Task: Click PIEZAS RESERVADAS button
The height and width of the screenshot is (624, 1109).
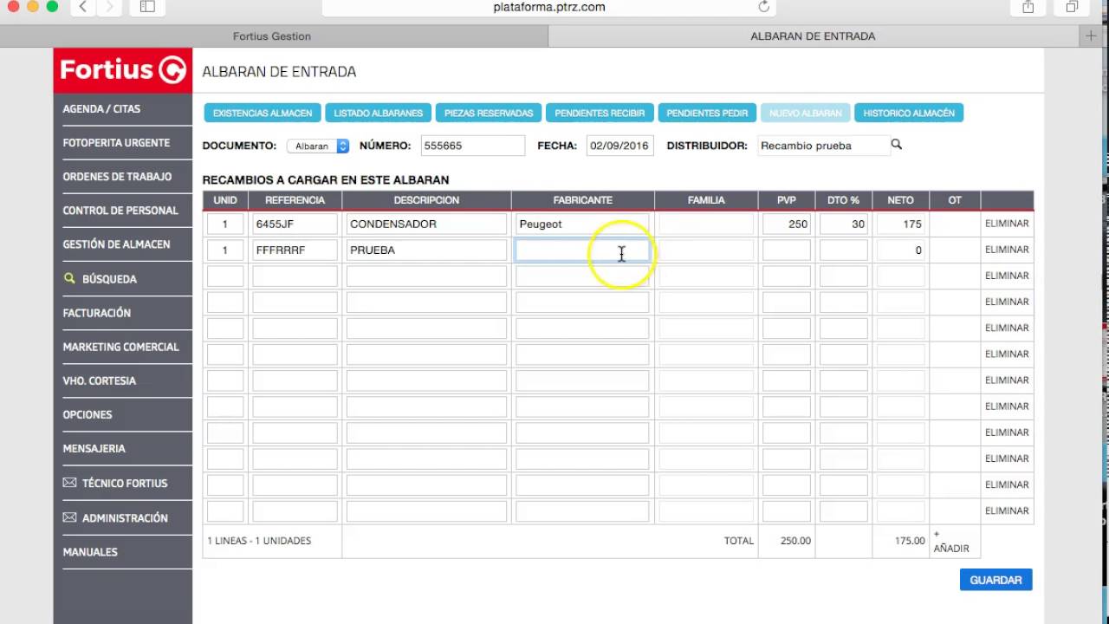Action: pyautogui.click(x=489, y=114)
